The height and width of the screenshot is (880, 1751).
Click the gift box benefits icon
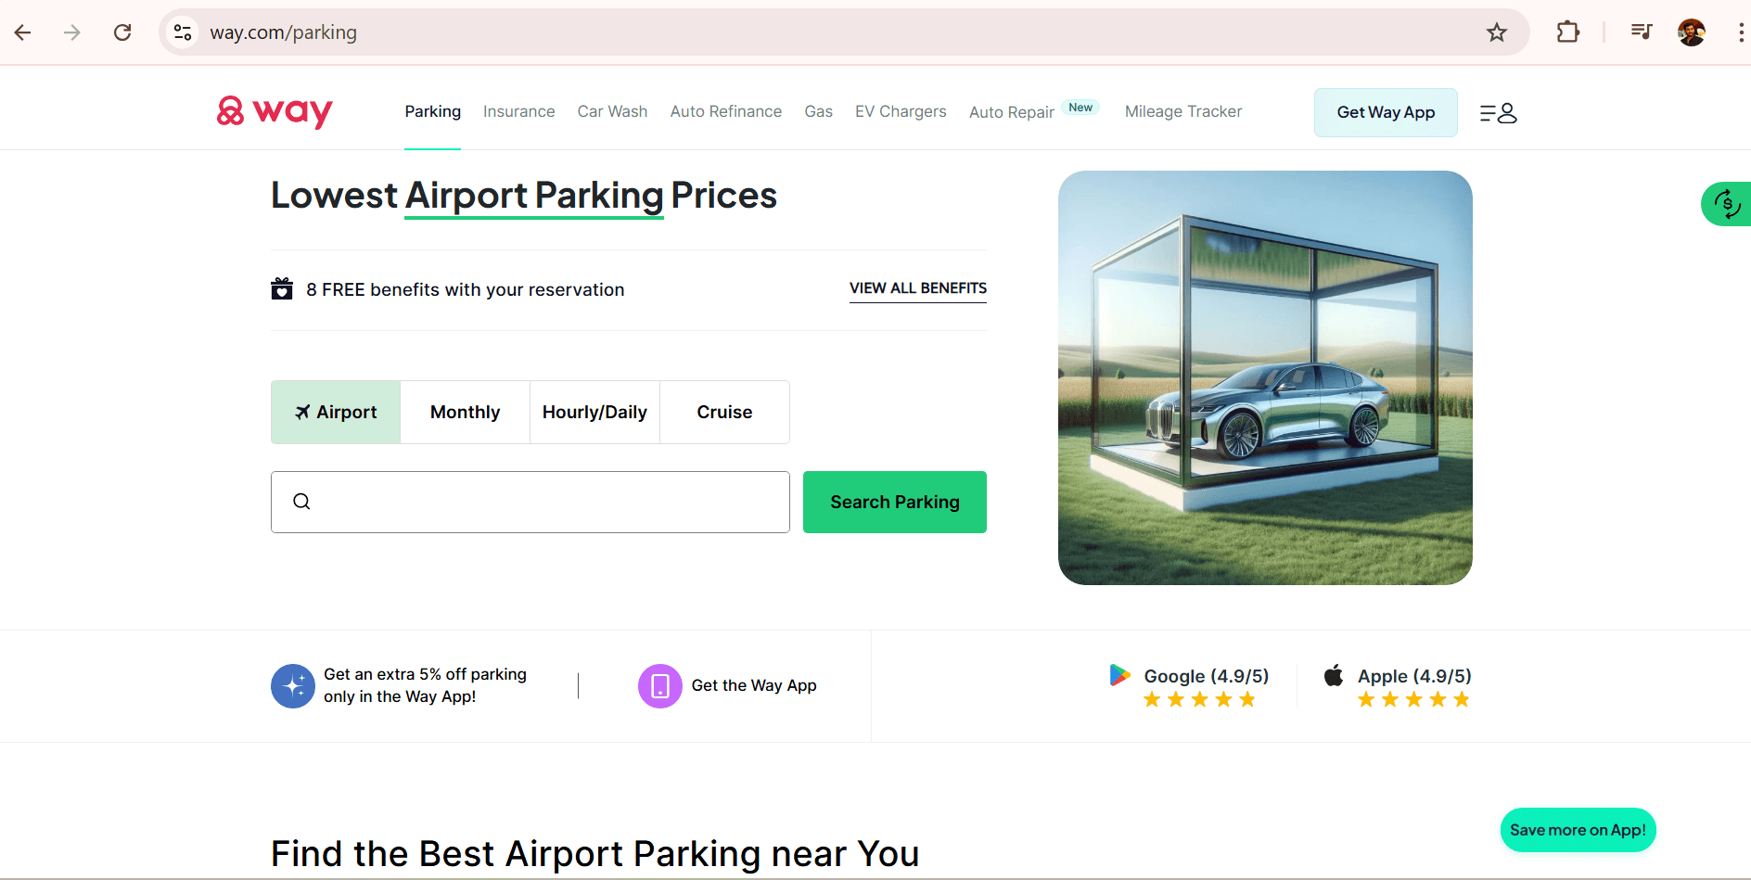pos(282,288)
